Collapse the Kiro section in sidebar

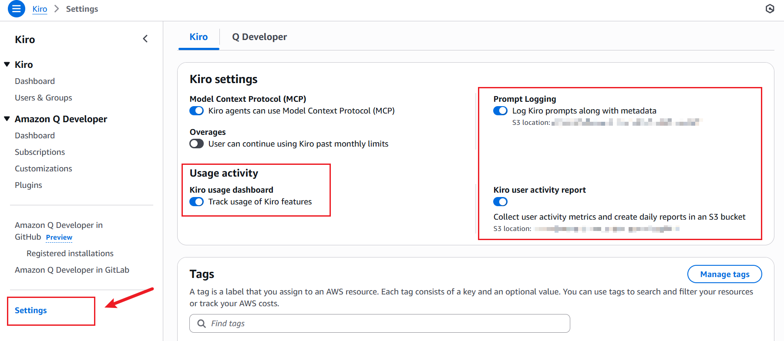tap(7, 64)
